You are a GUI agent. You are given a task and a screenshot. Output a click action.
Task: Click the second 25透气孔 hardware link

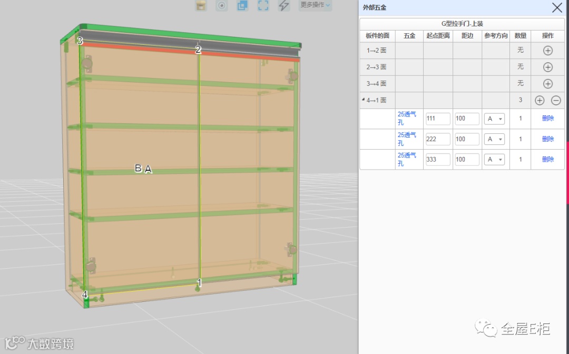click(407, 139)
